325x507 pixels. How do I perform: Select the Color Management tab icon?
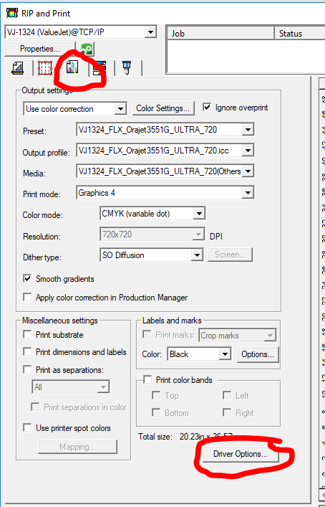point(72,67)
